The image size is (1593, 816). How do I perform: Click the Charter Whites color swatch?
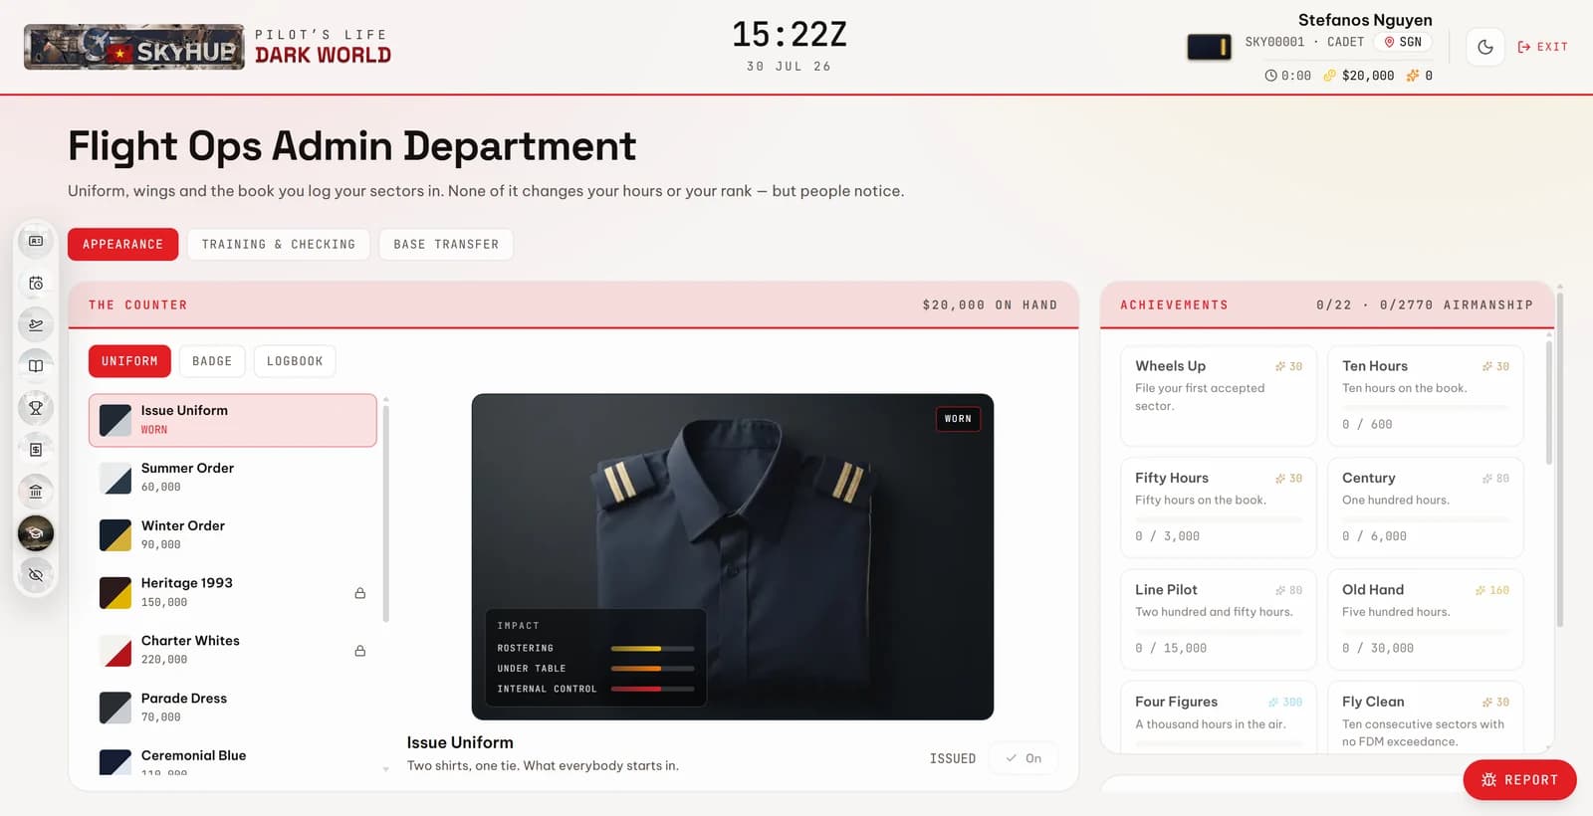[115, 651]
